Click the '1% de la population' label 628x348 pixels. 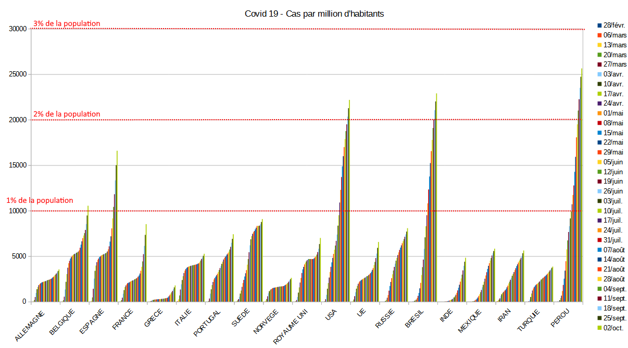pyautogui.click(x=40, y=200)
